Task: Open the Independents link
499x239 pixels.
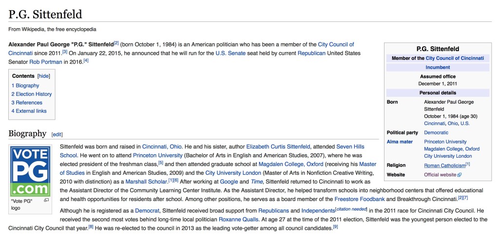Action: [318, 210]
